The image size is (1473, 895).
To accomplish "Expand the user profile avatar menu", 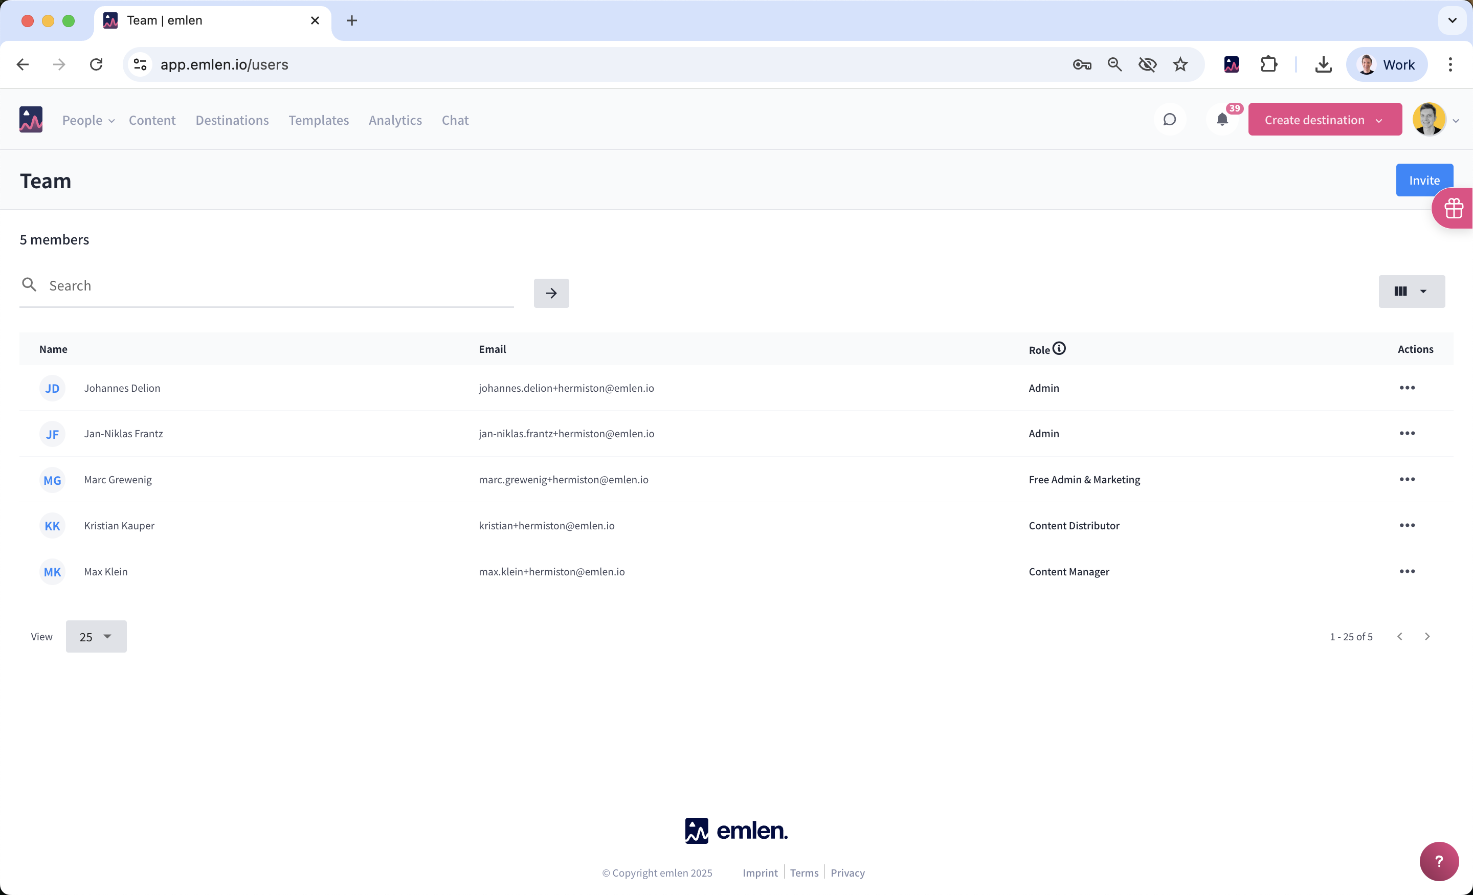I will pyautogui.click(x=1435, y=120).
